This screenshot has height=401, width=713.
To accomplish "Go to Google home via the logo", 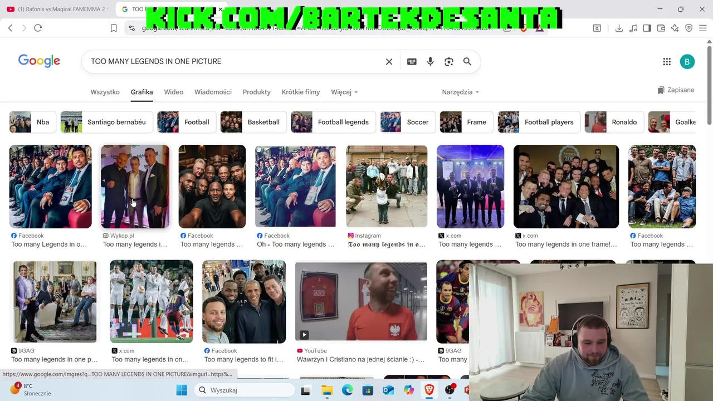I will (x=39, y=61).
